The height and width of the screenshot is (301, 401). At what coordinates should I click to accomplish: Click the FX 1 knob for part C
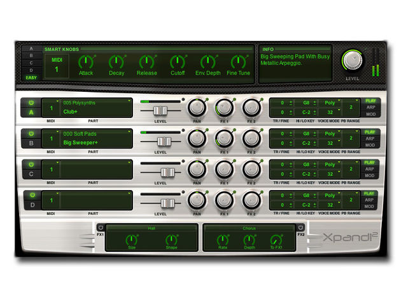(x=224, y=170)
